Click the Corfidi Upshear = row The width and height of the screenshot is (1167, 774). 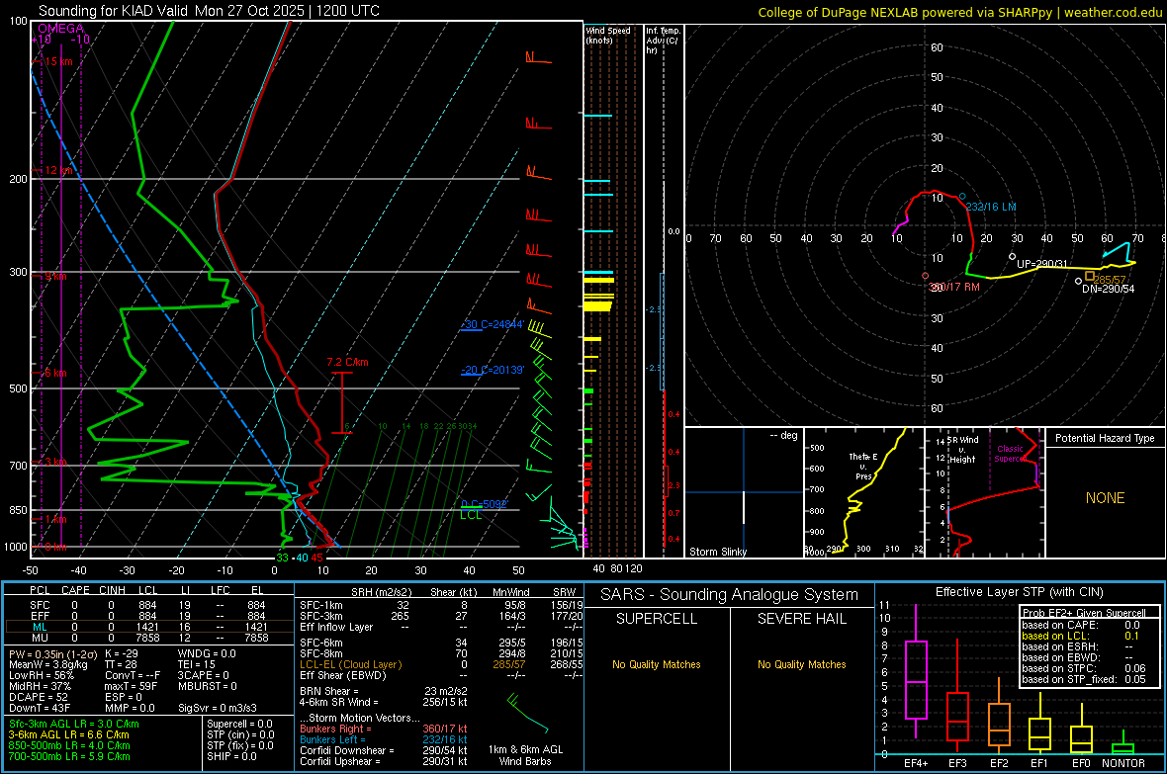click(384, 761)
